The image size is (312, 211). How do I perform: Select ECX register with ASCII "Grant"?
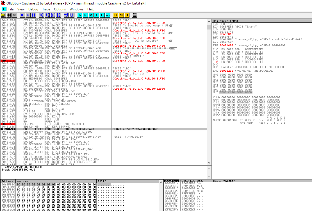(235, 26)
